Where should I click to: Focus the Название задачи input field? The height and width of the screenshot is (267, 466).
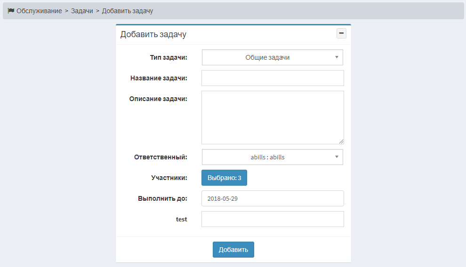pyautogui.click(x=273, y=78)
